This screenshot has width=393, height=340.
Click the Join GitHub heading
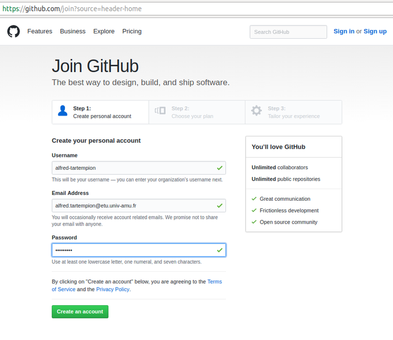[95, 66]
